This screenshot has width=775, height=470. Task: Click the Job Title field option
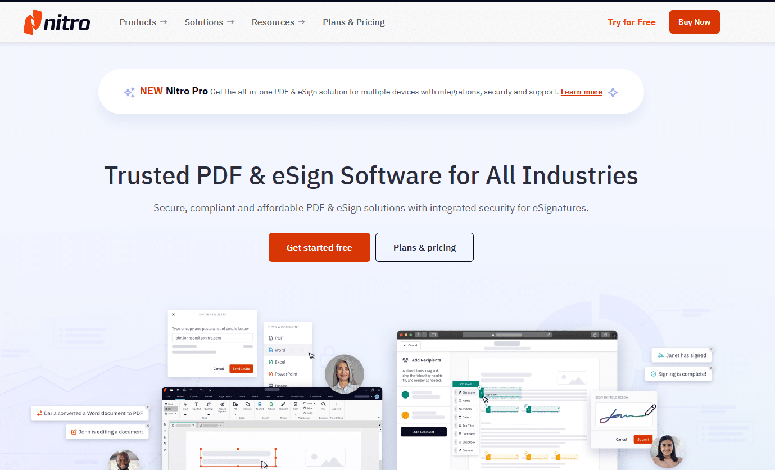click(x=466, y=426)
